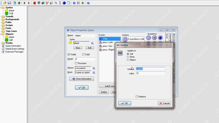
Task: Cancel the Set Variable dialog
Action: point(164,103)
